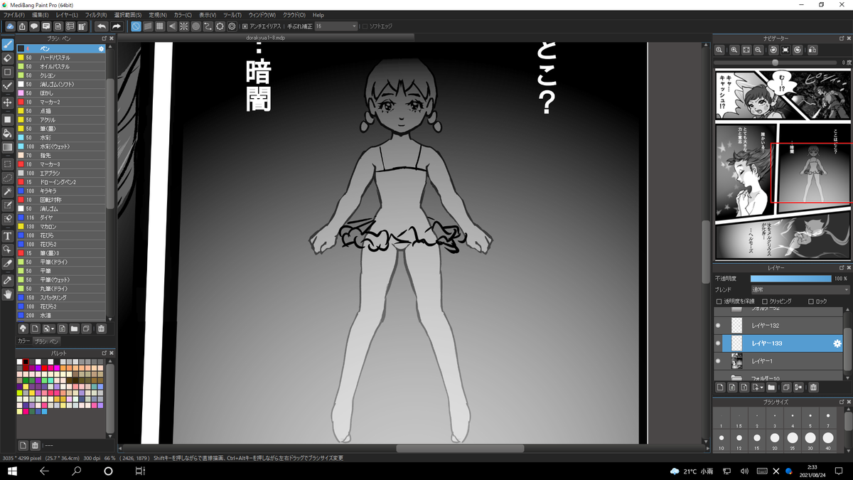Hide layer 132 visibility dot

tap(718, 325)
